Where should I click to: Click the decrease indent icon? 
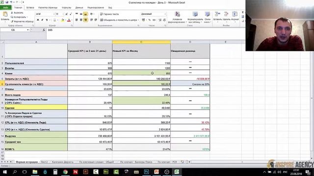(x=92, y=20)
